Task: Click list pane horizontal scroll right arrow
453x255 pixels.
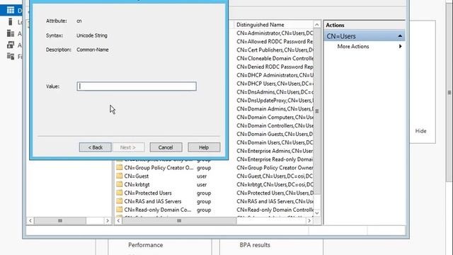Action: [x=309, y=220]
